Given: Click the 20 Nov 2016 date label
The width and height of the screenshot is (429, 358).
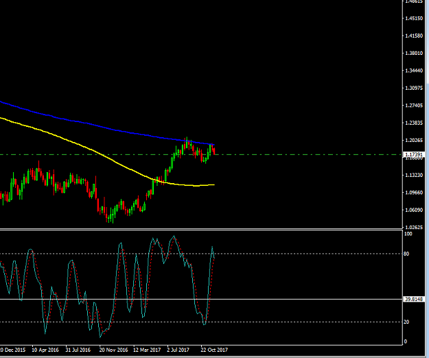Looking at the screenshot, I should tap(113, 350).
